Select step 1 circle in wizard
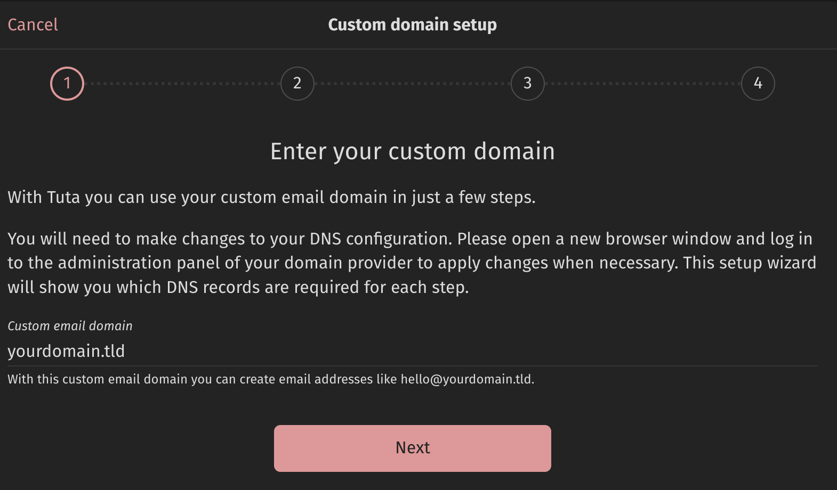 pyautogui.click(x=67, y=84)
